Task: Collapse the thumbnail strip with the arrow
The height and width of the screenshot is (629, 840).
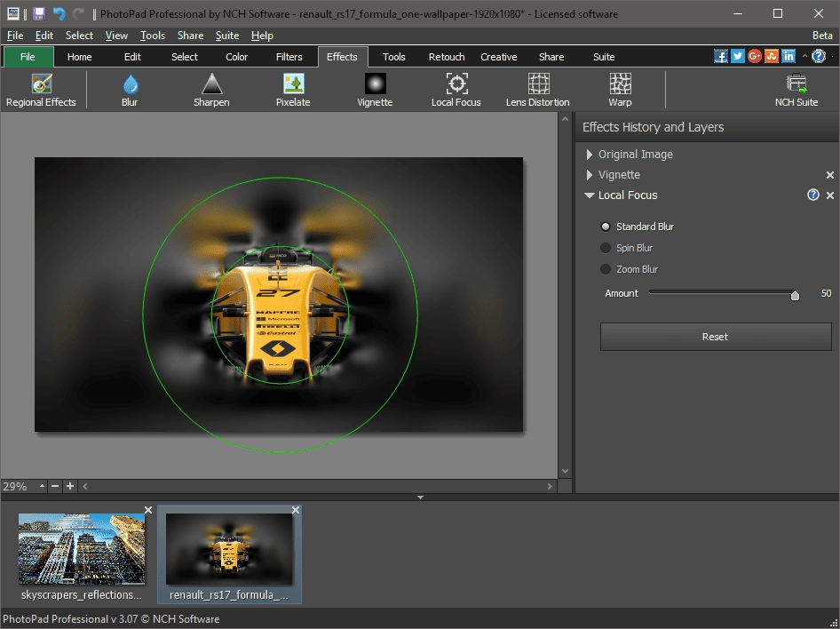Action: [420, 498]
